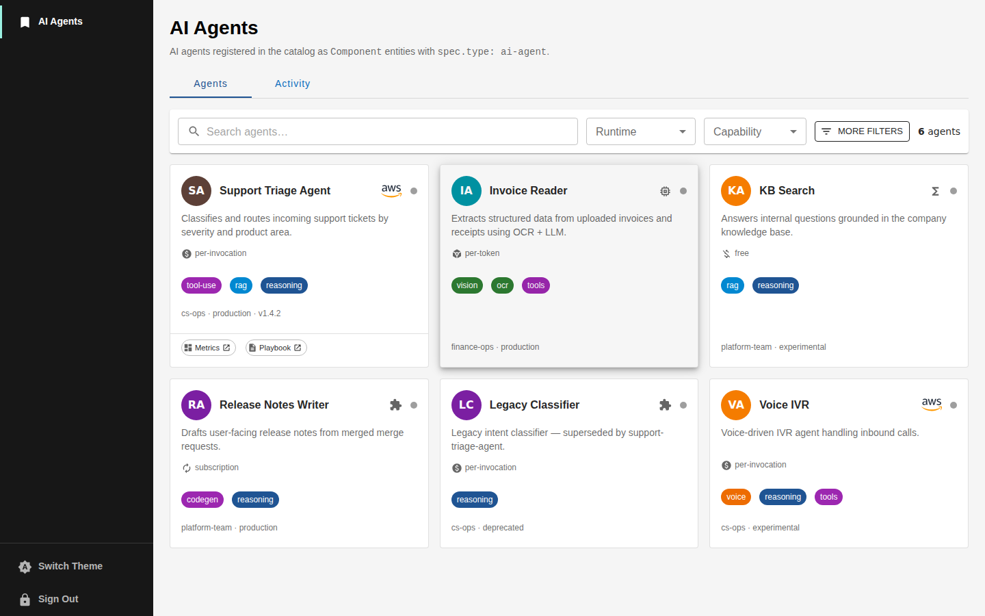The image size is (985, 616).
Task: Click Sign Out in the sidebar
Action: coord(77,600)
